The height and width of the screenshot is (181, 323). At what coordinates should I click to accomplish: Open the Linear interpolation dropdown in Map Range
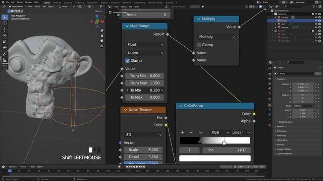tap(145, 52)
